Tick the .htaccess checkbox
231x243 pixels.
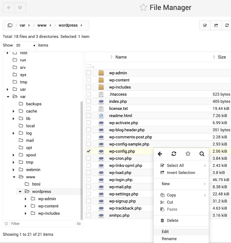(89, 94)
